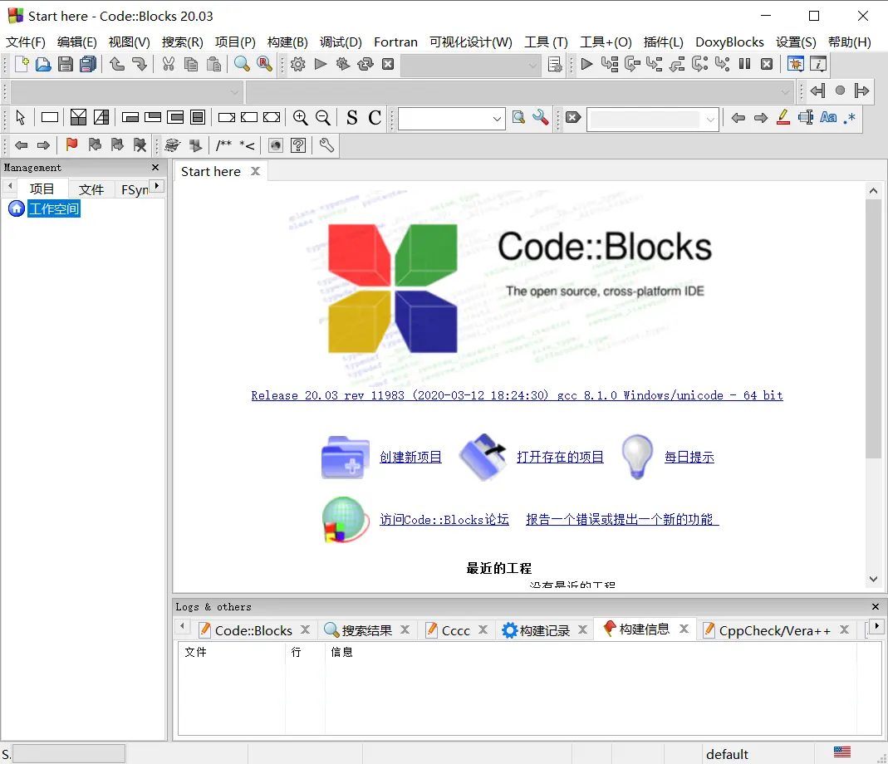The height and width of the screenshot is (764, 888).
Task: Show the next Management panel tabs
Action: click(157, 186)
